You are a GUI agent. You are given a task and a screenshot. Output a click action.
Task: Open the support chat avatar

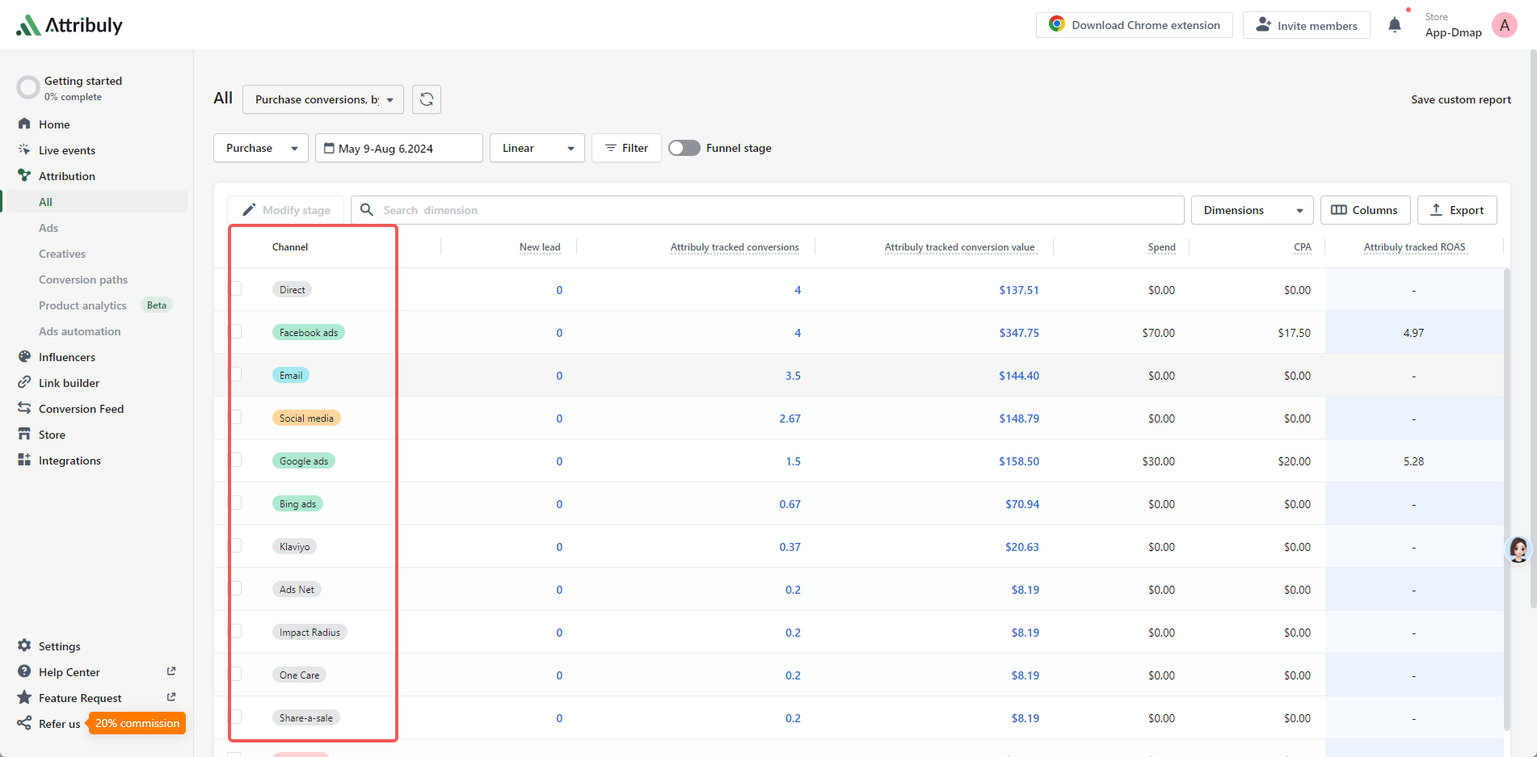(x=1518, y=549)
